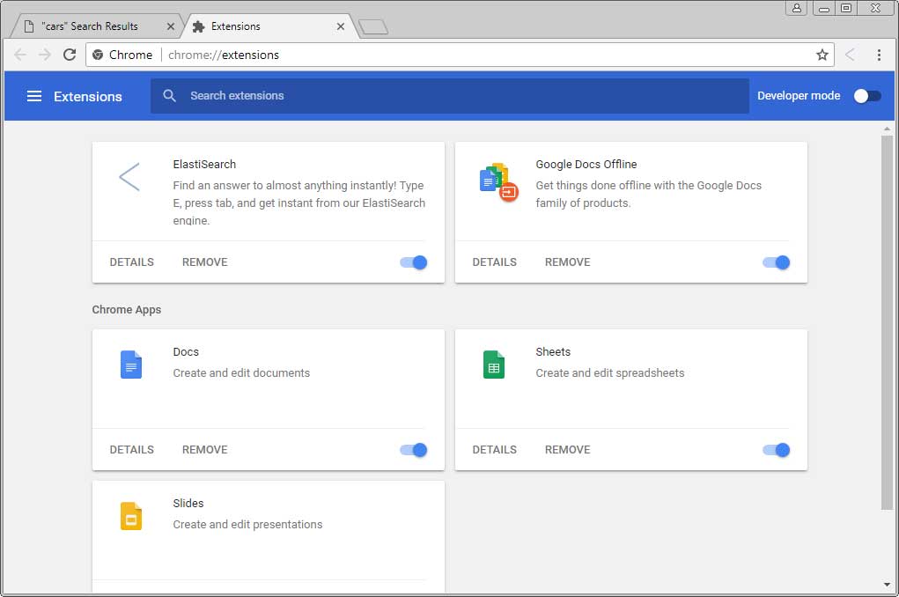The height and width of the screenshot is (597, 899).
Task: Open Google Docs Offline DETAILS
Action: click(494, 262)
